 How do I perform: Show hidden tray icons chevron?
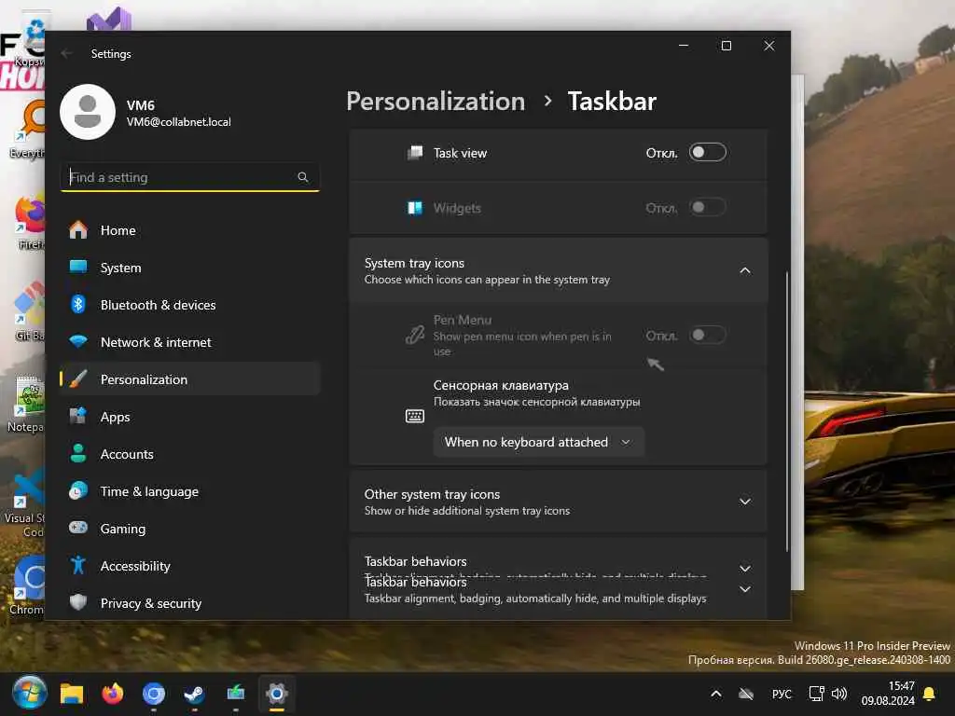click(715, 694)
